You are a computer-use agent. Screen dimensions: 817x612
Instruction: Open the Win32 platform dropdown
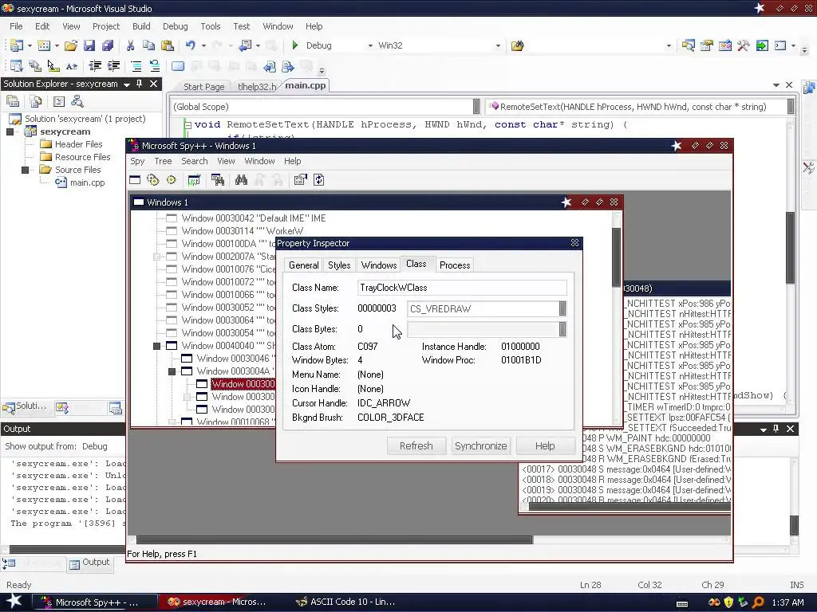[x=498, y=45]
